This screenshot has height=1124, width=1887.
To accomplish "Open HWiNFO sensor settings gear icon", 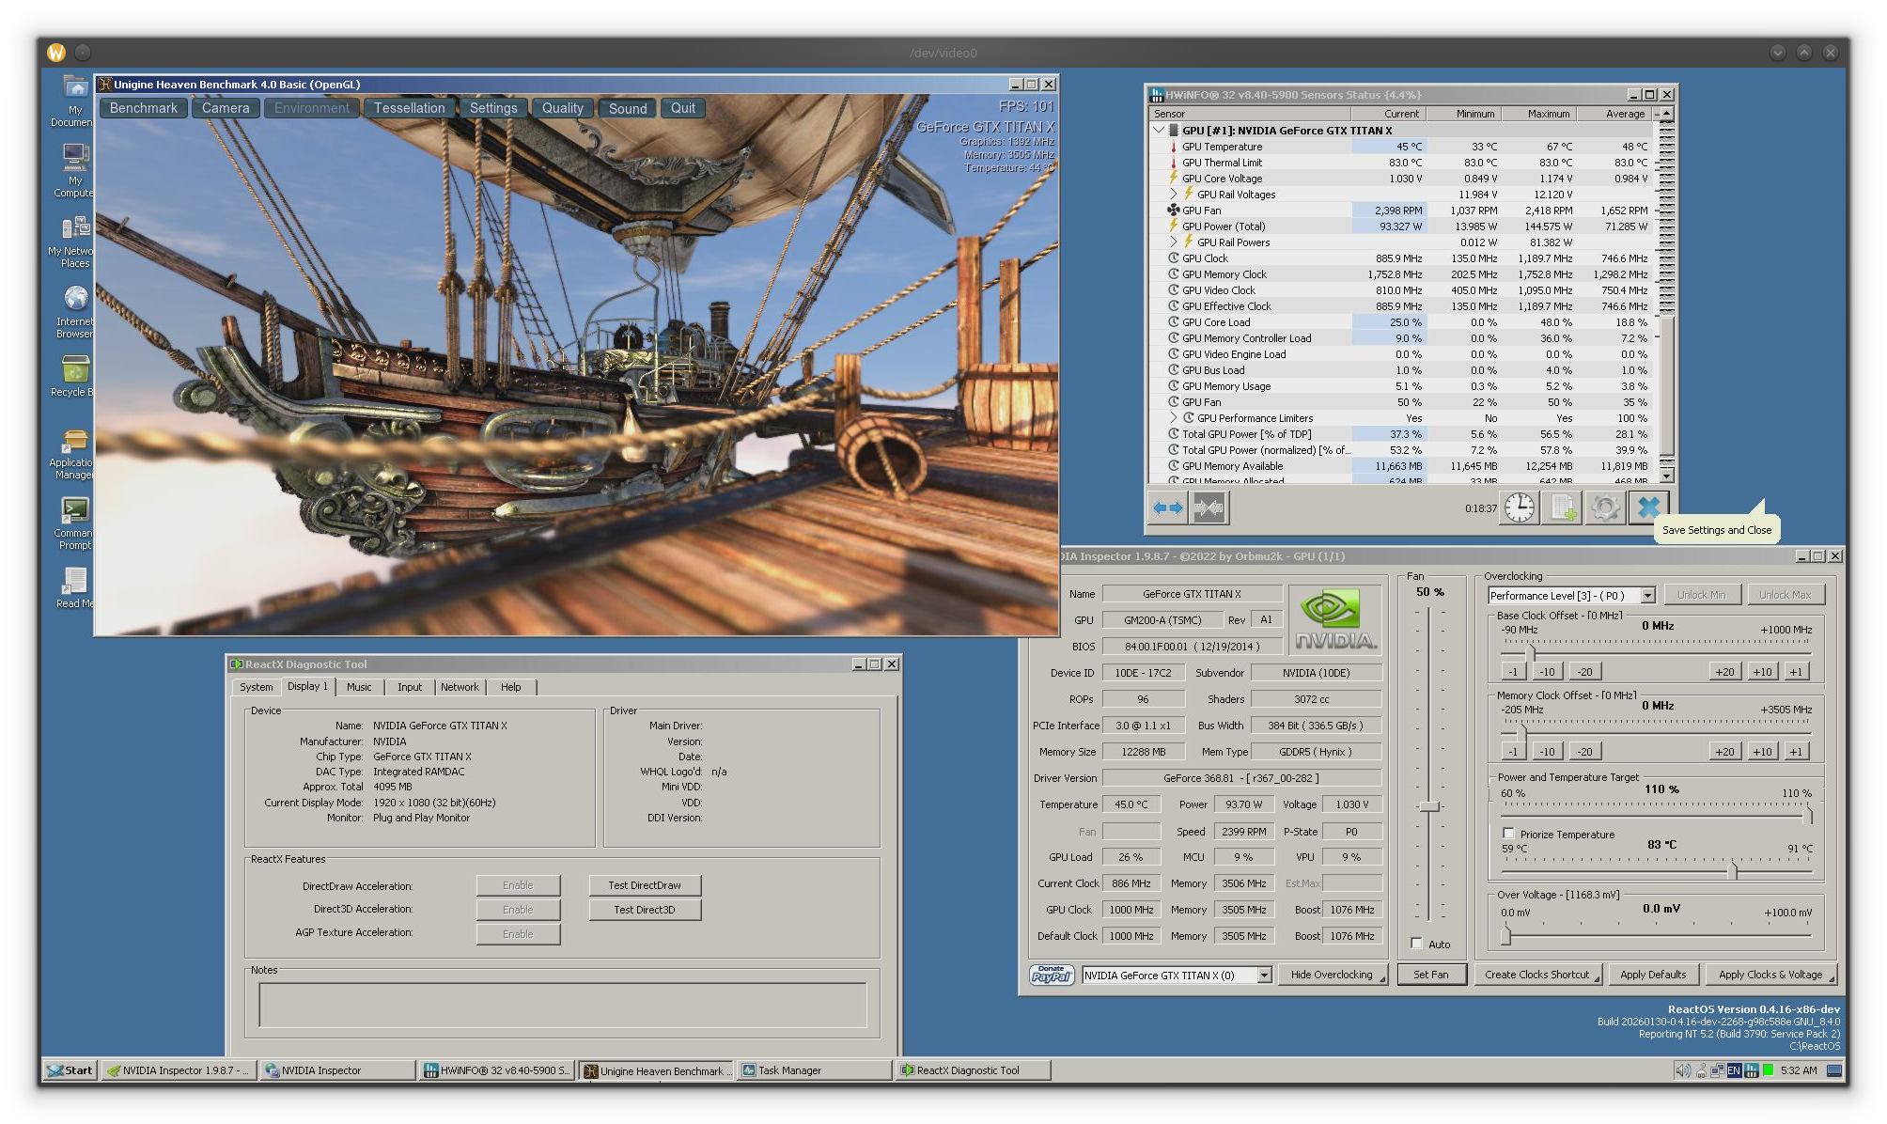I will tap(1605, 508).
